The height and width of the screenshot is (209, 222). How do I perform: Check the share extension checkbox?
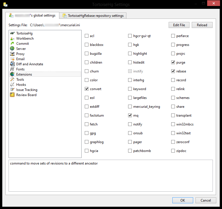(x=173, y=107)
